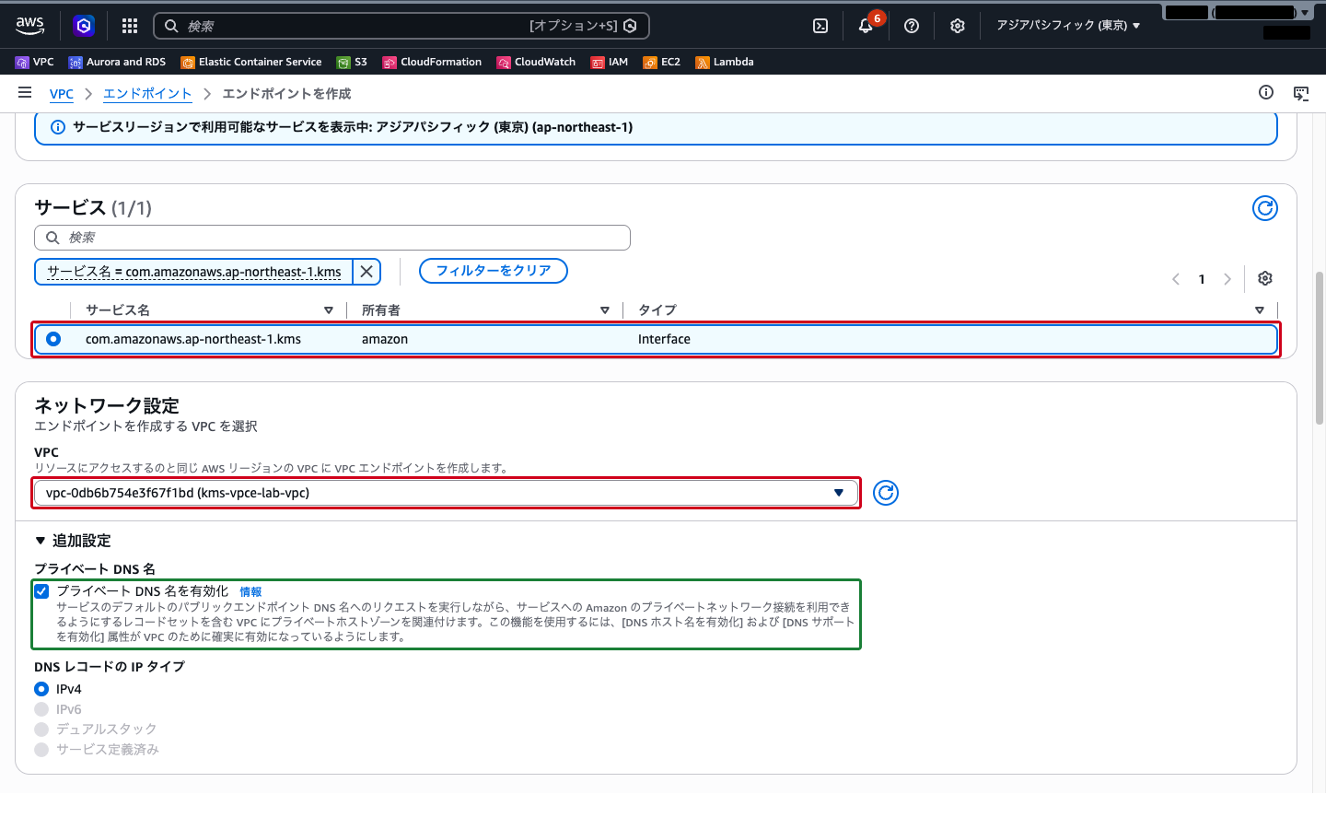Open the console settings gear in top bar

click(x=958, y=26)
